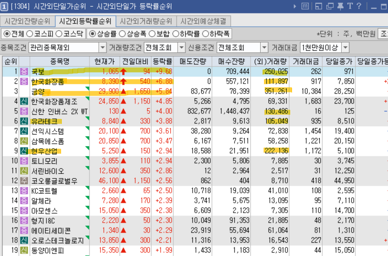Click the 222,136 volume cell for 현우산업
388x256 pixels.
(276, 150)
